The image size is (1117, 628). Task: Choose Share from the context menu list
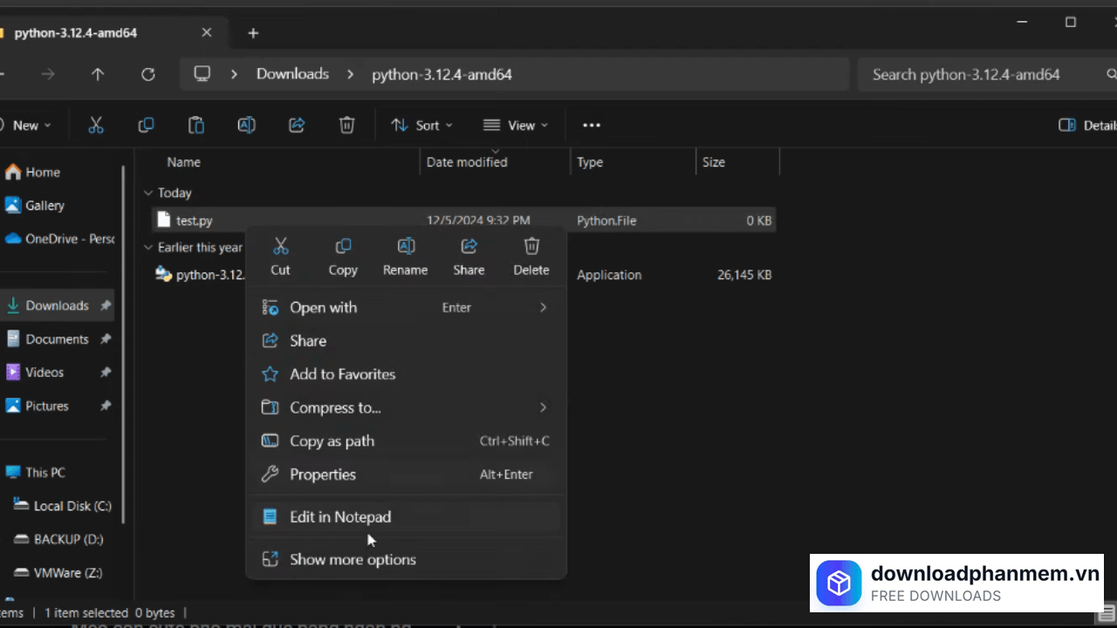406,341
